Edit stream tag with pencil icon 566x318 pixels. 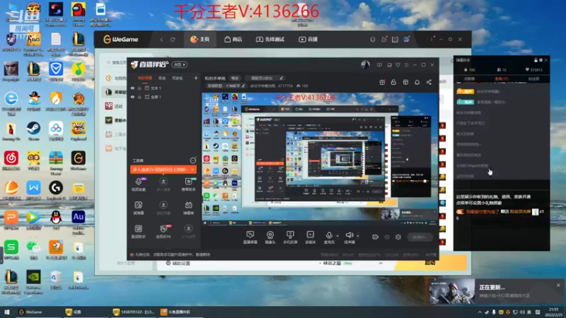coord(282,78)
